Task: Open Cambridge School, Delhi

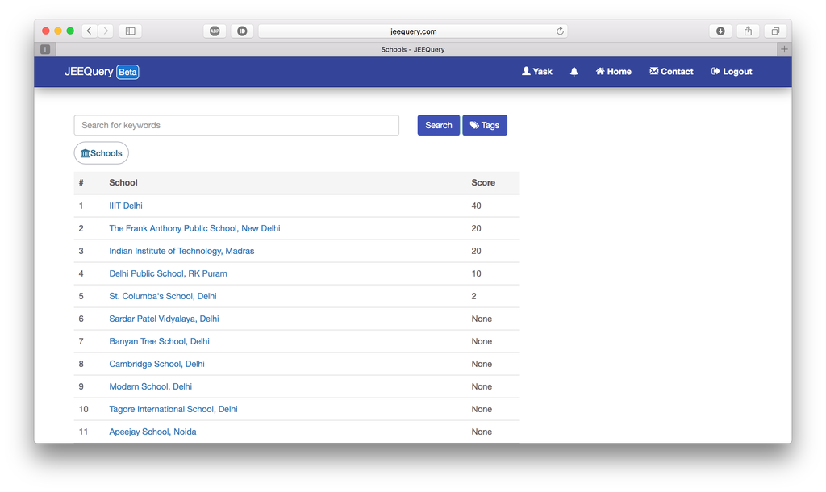Action: (x=156, y=365)
